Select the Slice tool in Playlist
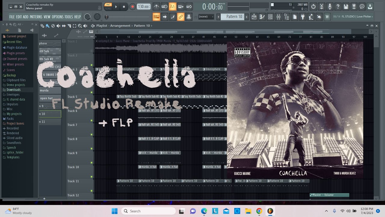385x217 pixels. pos(69,26)
